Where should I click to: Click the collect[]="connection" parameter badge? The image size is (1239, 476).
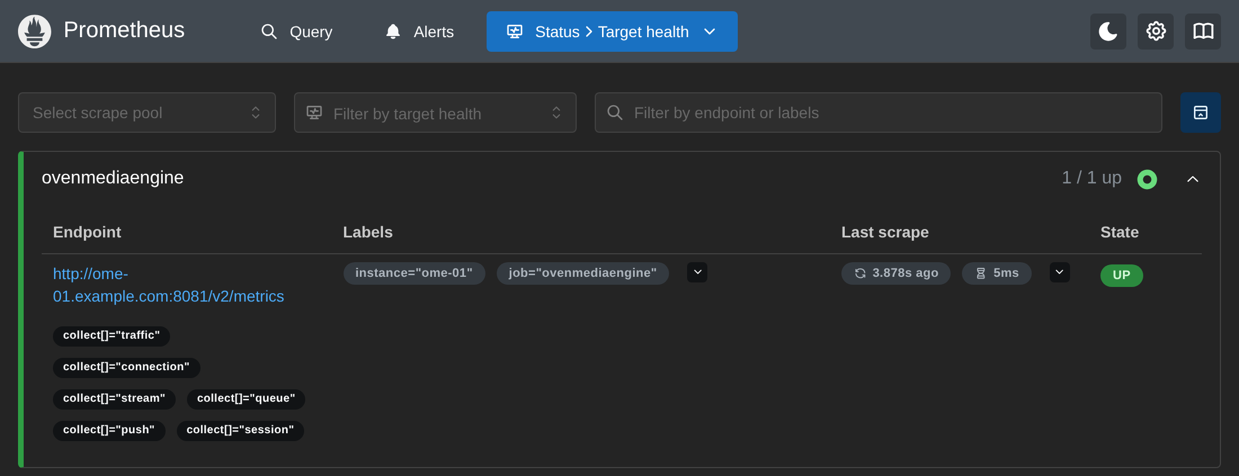[x=126, y=367]
